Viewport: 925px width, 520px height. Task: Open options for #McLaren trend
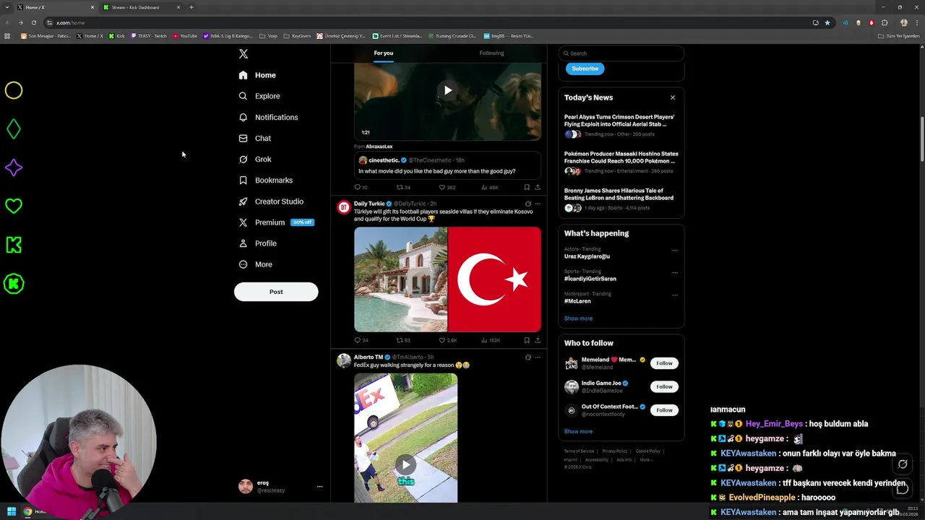coord(675,295)
